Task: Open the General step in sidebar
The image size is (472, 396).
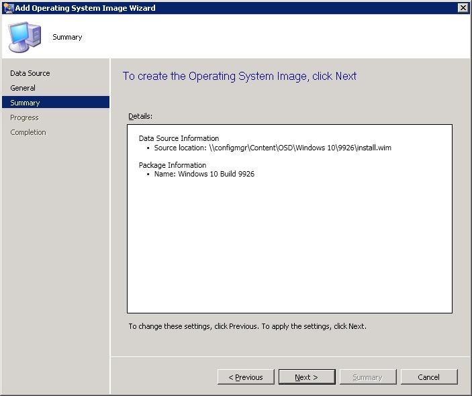Action: [x=23, y=88]
